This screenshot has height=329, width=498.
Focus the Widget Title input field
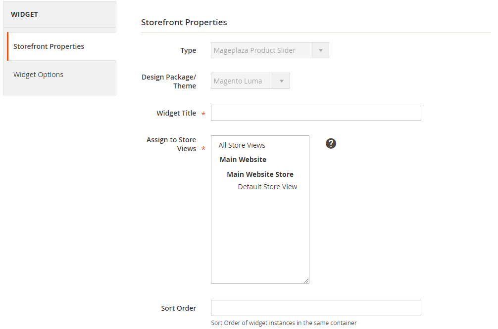(316, 113)
